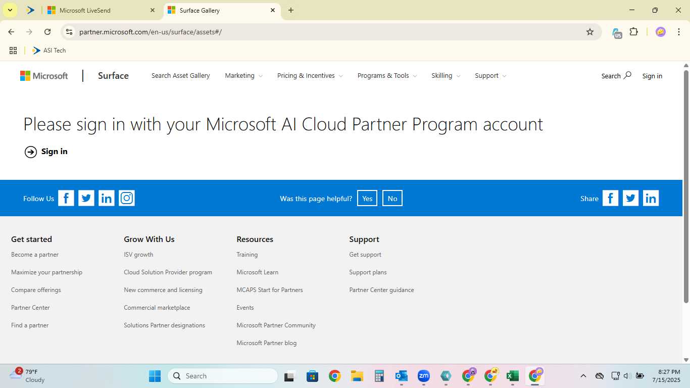Answer Yes to page helpful
Image resolution: width=690 pixels, height=388 pixels.
[367, 199]
